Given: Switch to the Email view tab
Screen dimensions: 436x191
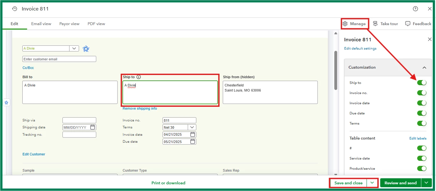Looking at the screenshot, I should tap(41, 24).
